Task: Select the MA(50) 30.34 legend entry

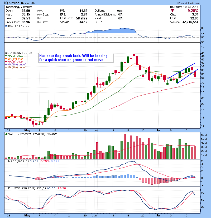Action: [14, 61]
